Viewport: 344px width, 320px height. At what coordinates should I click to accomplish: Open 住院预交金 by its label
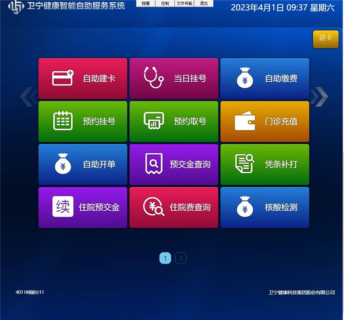coord(99,207)
